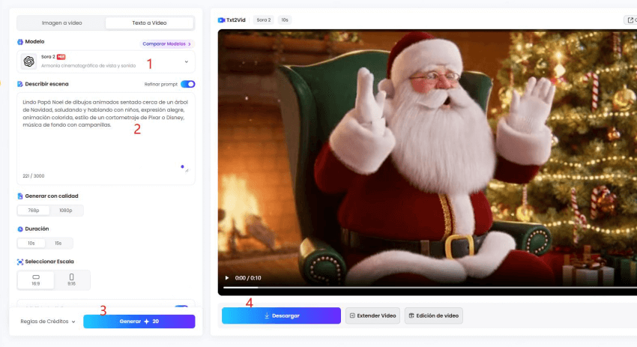The height and width of the screenshot is (347, 637).
Task: Click the Modelo section icon
Action: click(20, 42)
